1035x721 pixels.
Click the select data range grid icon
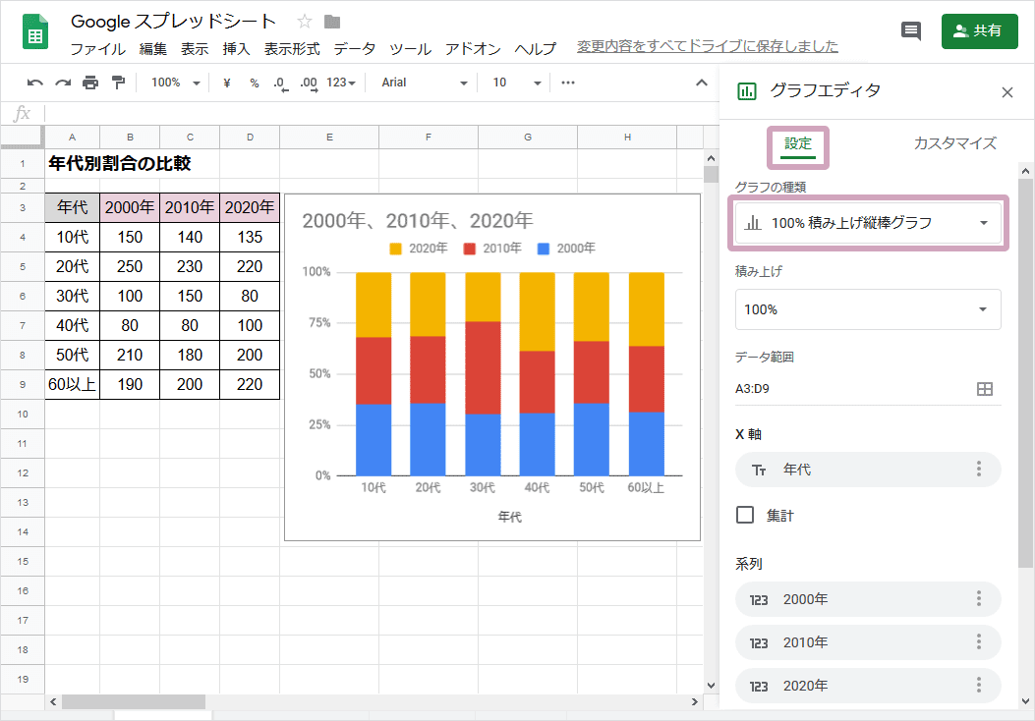[x=984, y=389]
